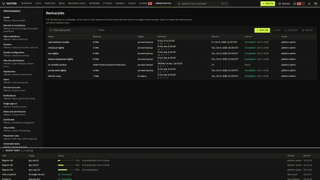320x180 pixels.
Task: Open Single sign-on sidebar item
Action: pos(21,105)
